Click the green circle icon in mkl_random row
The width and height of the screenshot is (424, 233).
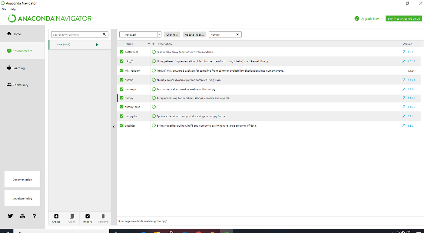tap(154, 70)
